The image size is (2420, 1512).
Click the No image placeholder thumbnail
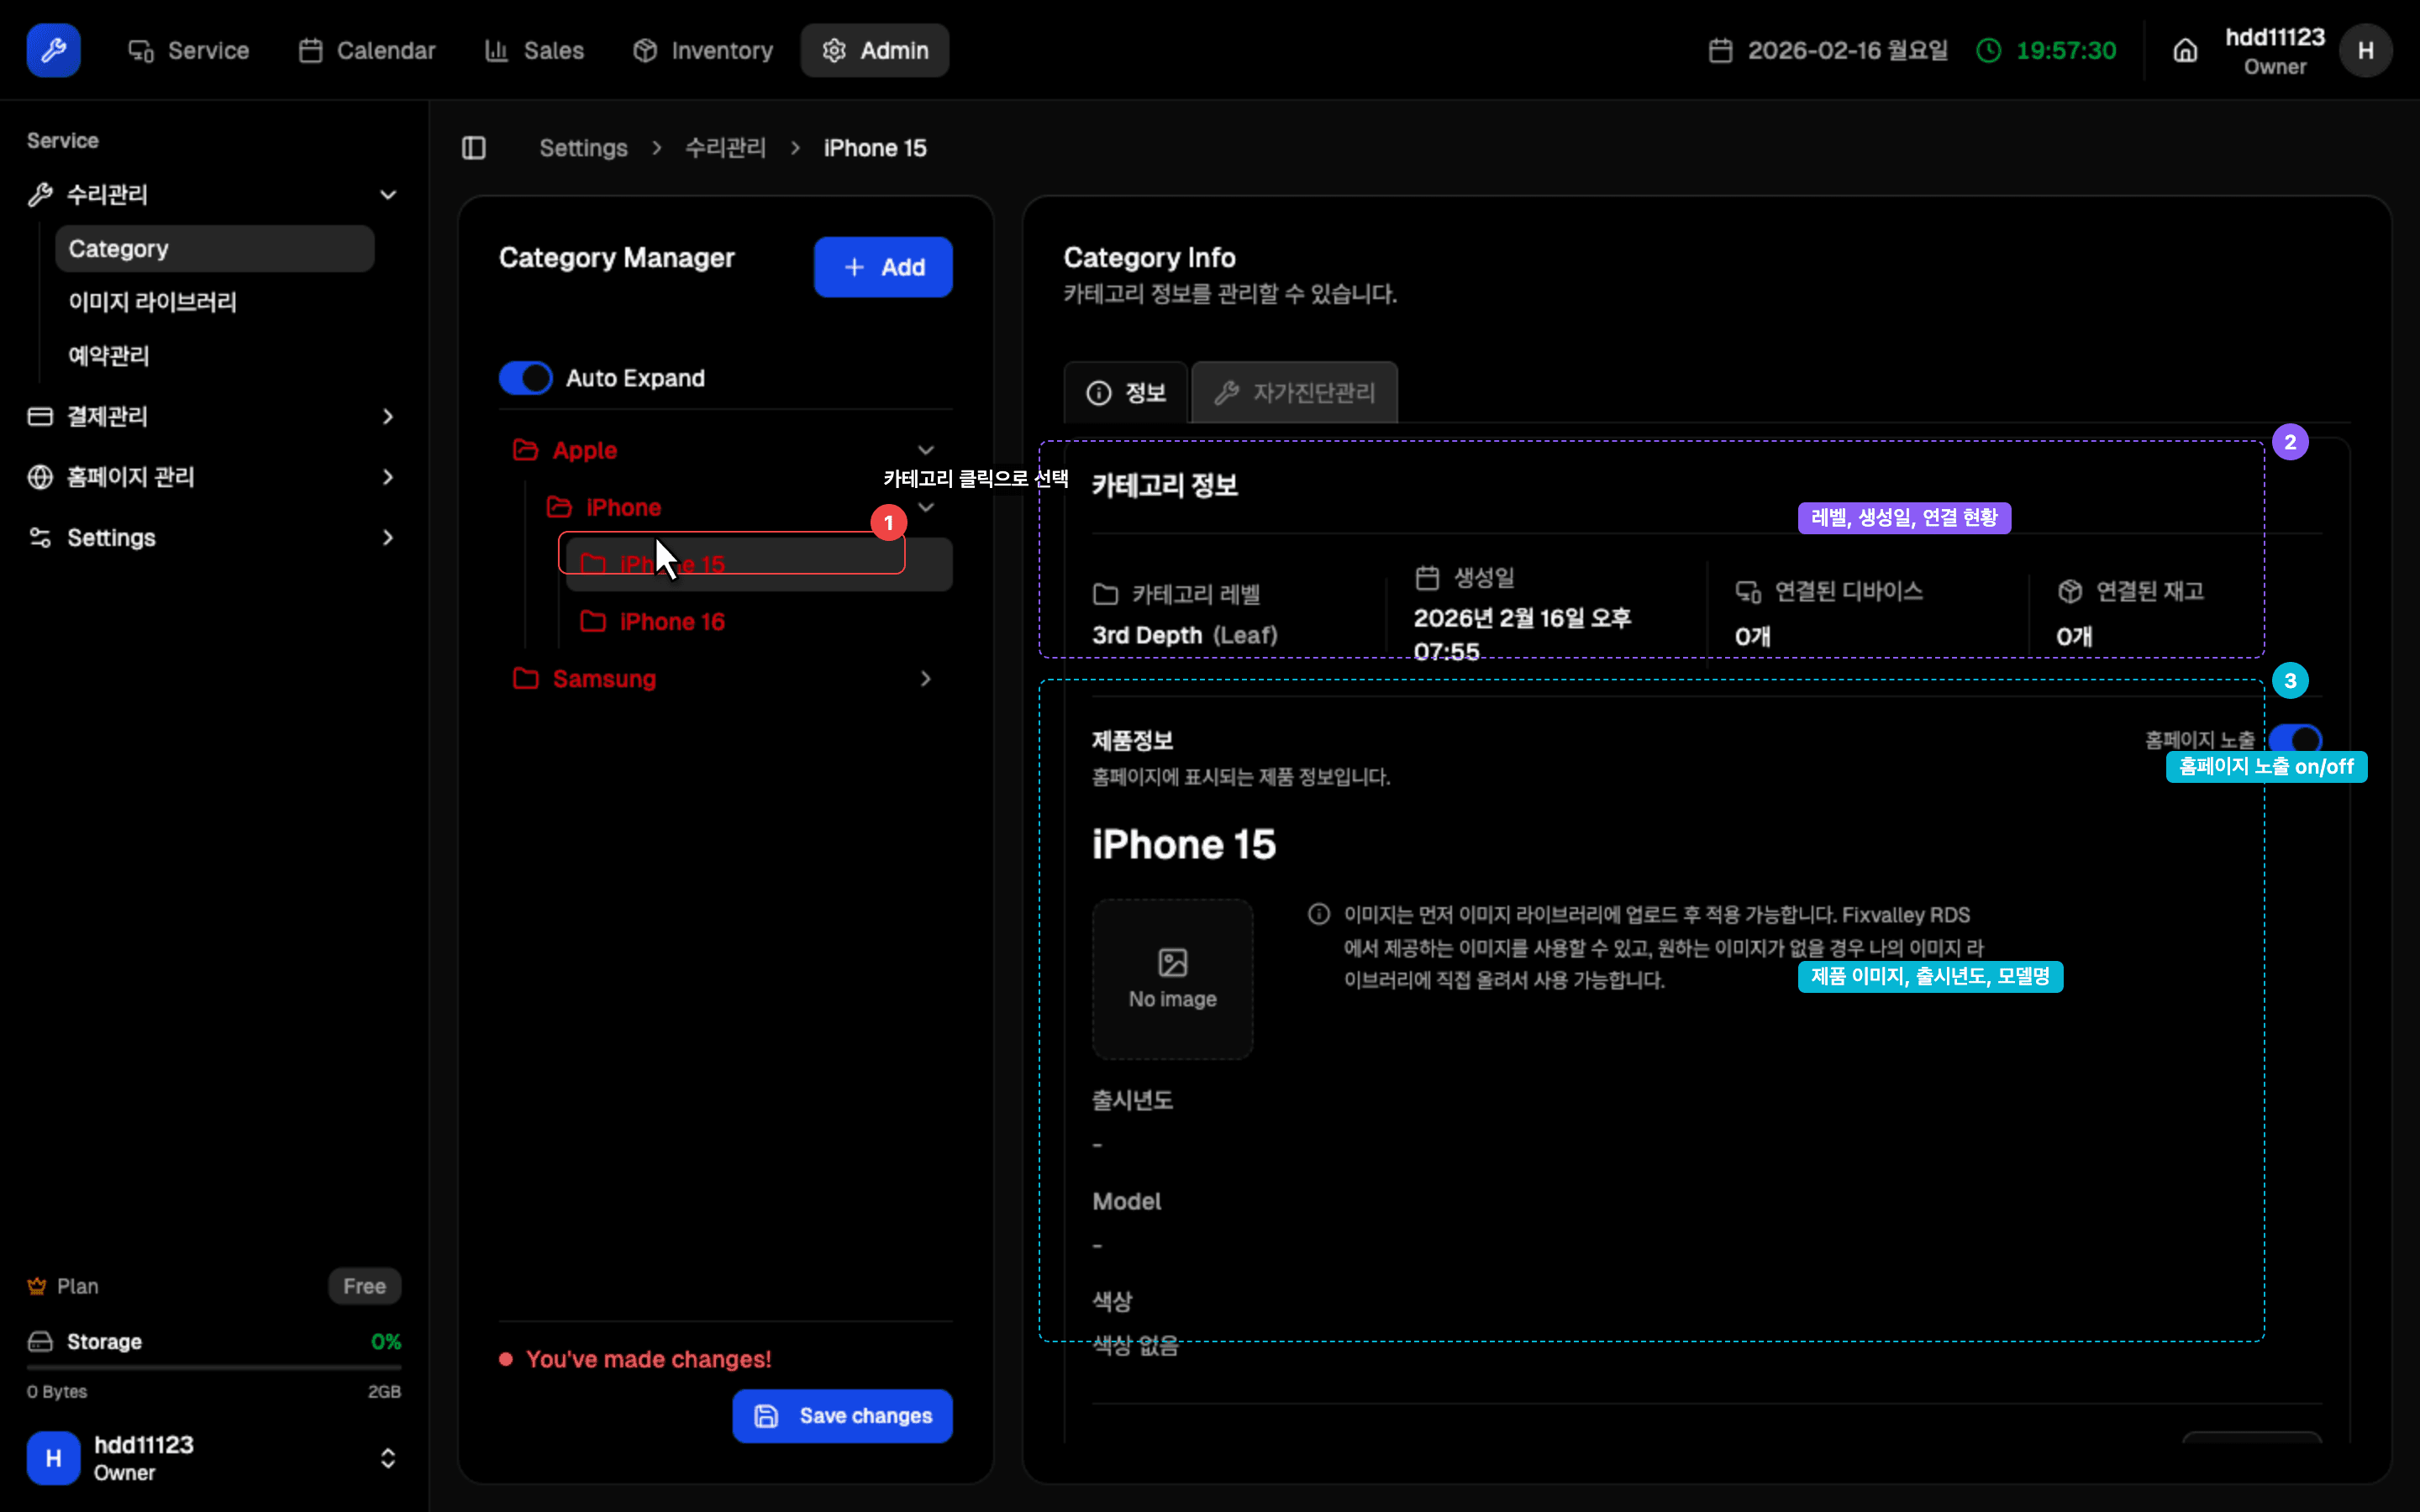pos(1172,979)
